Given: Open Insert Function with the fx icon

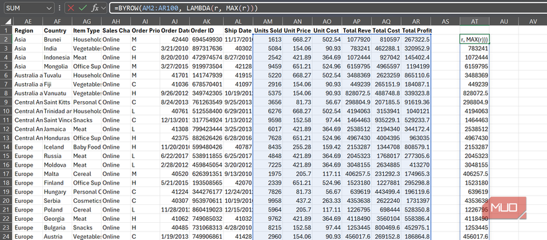Looking at the screenshot, I should [x=95, y=8].
